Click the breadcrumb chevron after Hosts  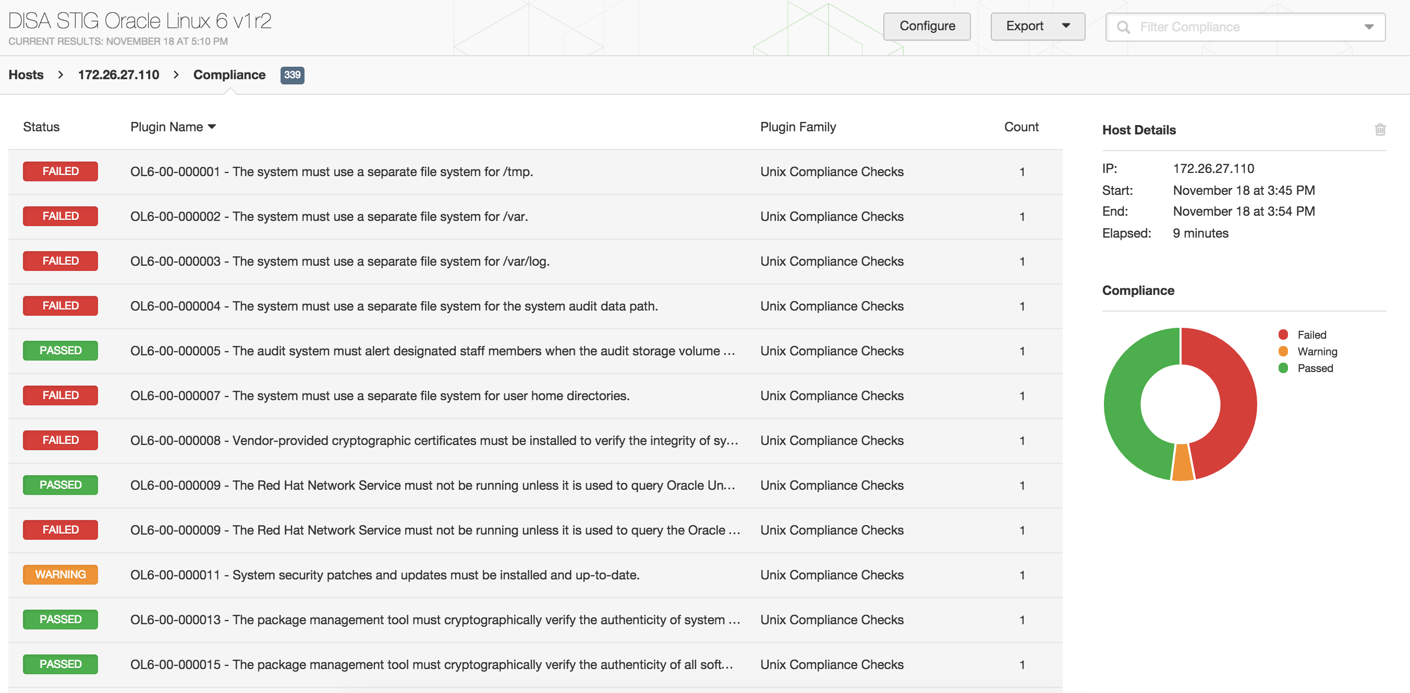click(61, 75)
